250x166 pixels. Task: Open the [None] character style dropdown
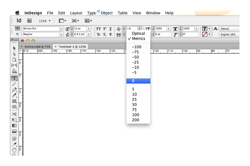point(229,29)
